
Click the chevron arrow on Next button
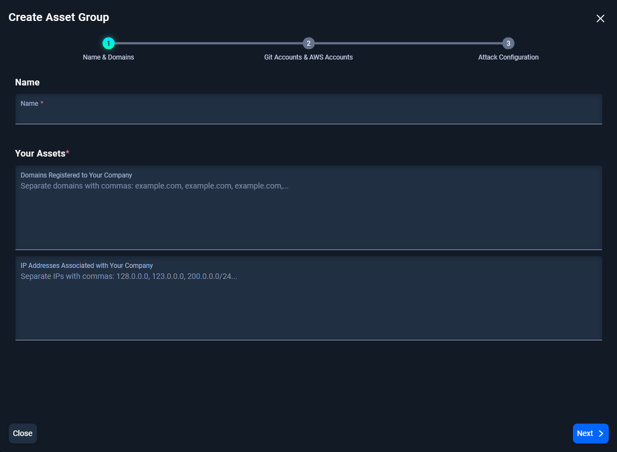coord(601,434)
